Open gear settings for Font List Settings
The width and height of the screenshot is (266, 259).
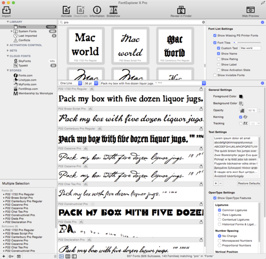click(262, 22)
